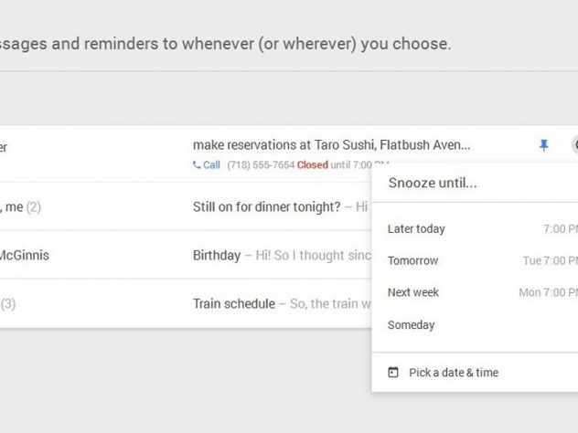The width and height of the screenshot is (578, 433).
Task: Click the phone number (718) 555-7654
Action: click(x=259, y=165)
